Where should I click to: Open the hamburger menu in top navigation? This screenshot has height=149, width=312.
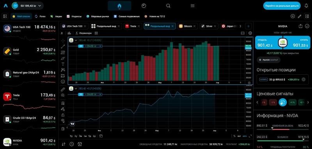192,6
